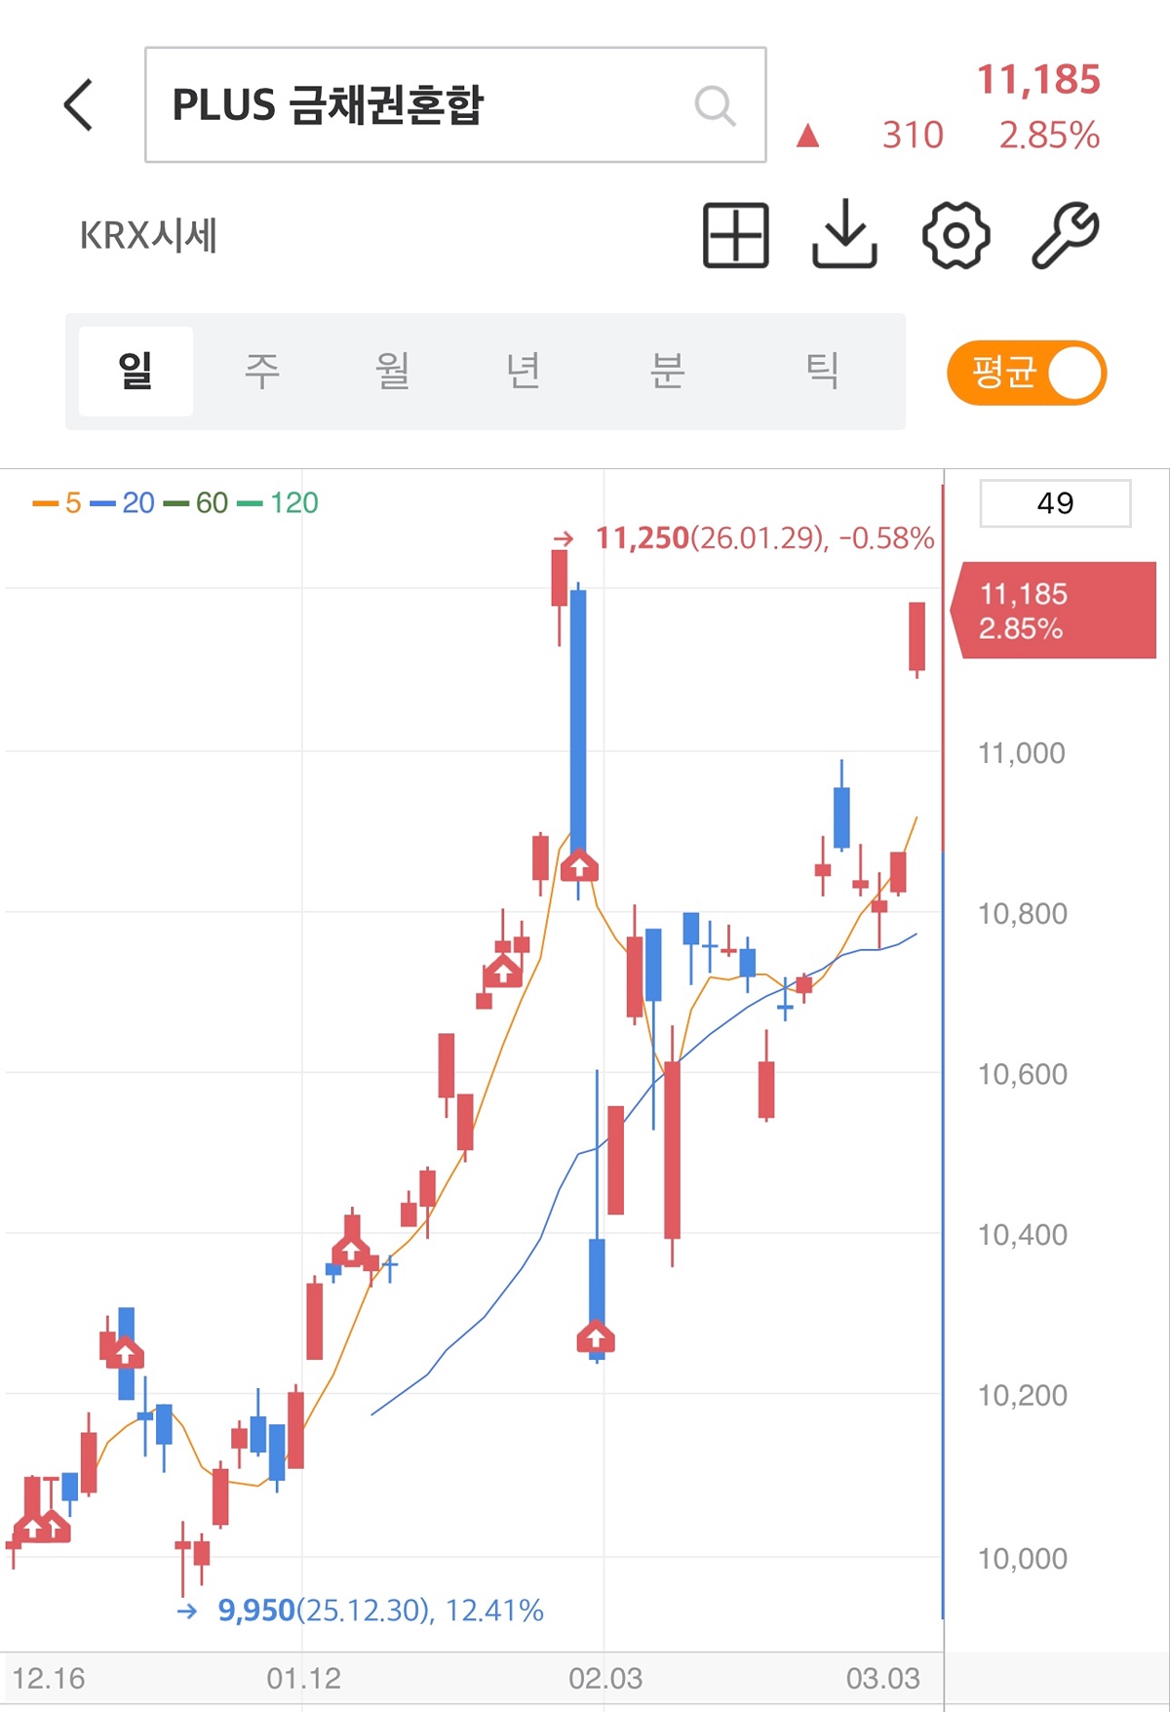Switch to the 분 minute tab
Screen dimensions: 1170x1712
point(668,372)
